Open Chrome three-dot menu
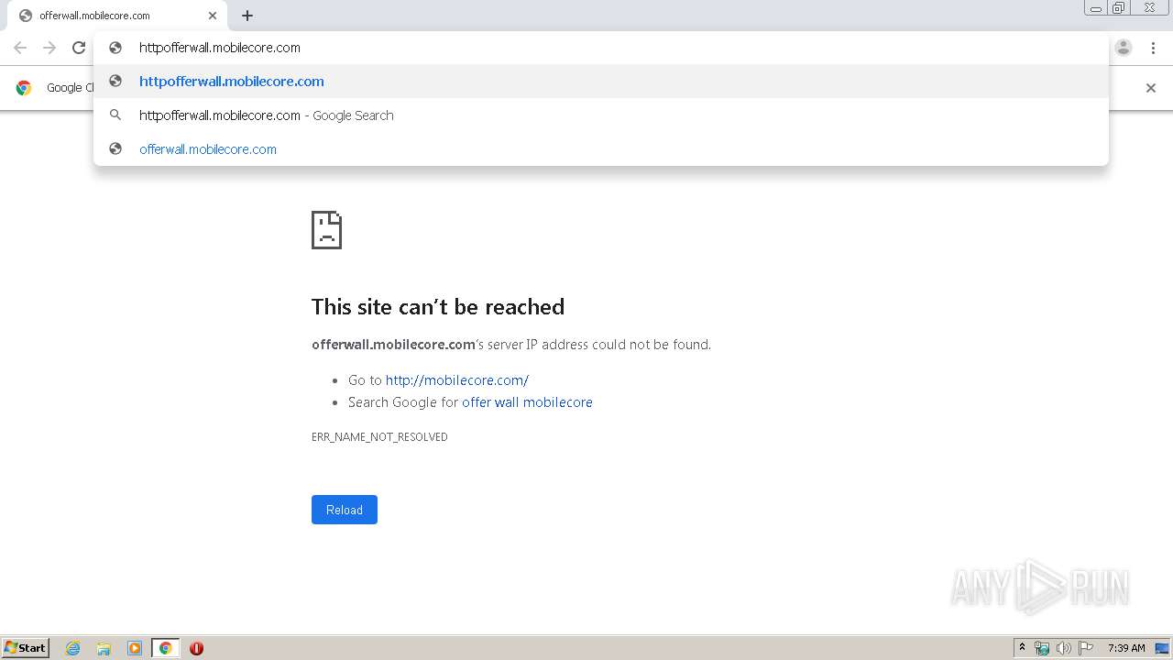 pos(1153,48)
